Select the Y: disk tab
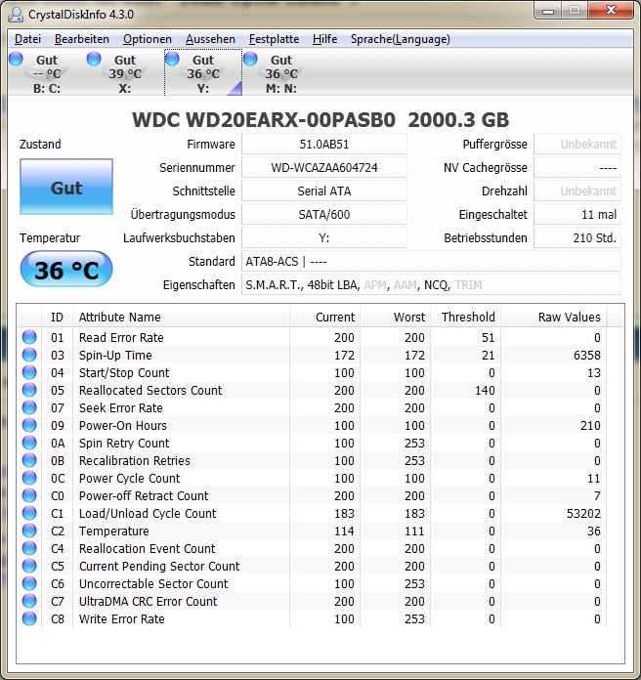 [x=203, y=73]
